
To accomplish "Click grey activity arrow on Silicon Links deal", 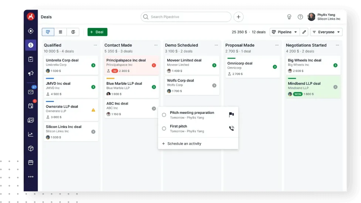I will (93, 132).
